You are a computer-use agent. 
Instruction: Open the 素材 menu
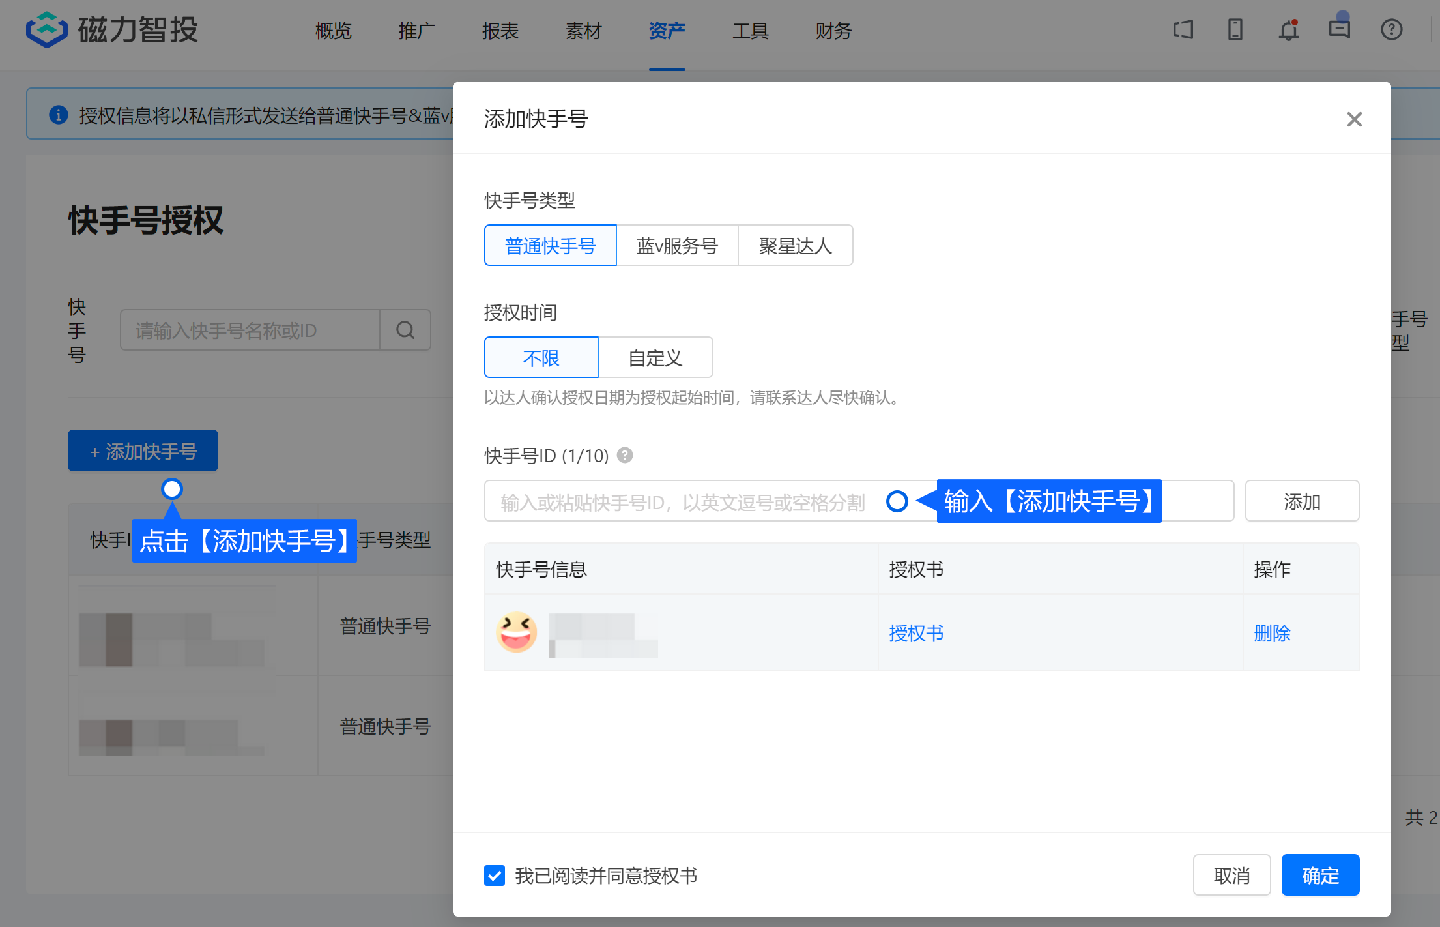583,31
